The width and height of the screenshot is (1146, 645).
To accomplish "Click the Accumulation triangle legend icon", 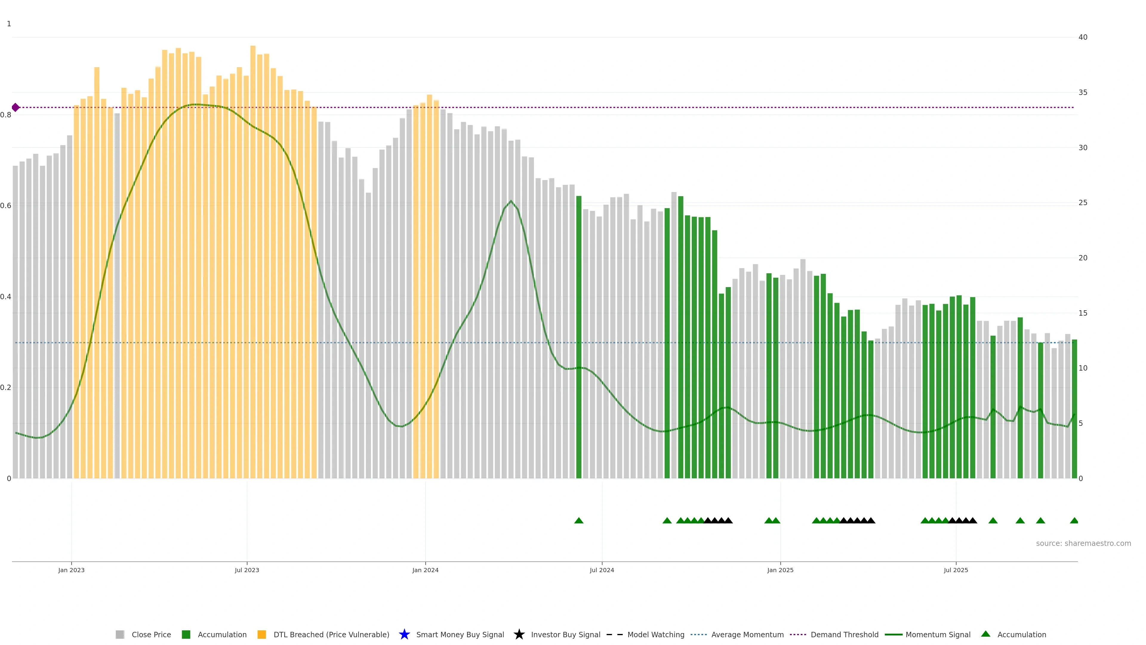I will tap(985, 634).
